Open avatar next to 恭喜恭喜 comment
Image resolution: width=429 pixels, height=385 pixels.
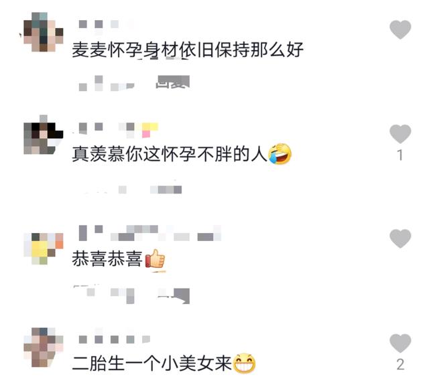click(43, 248)
